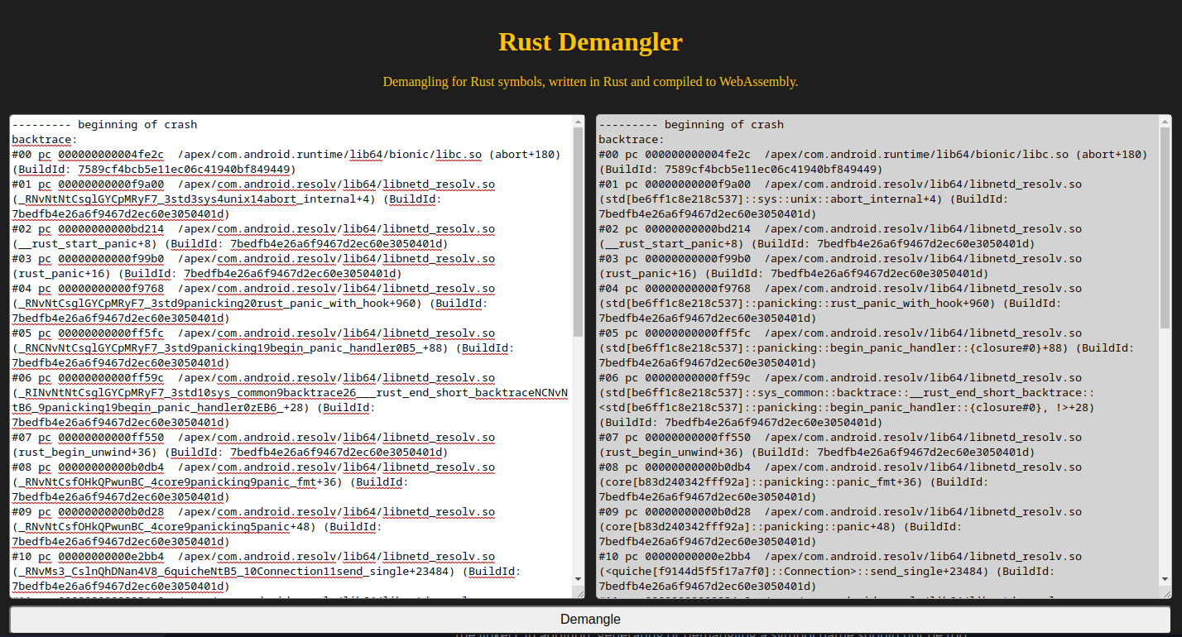Viewport: 1182px width, 637px height.
Task: Click 'backtrace:' line in the input textarea
Action: pyautogui.click(x=45, y=140)
